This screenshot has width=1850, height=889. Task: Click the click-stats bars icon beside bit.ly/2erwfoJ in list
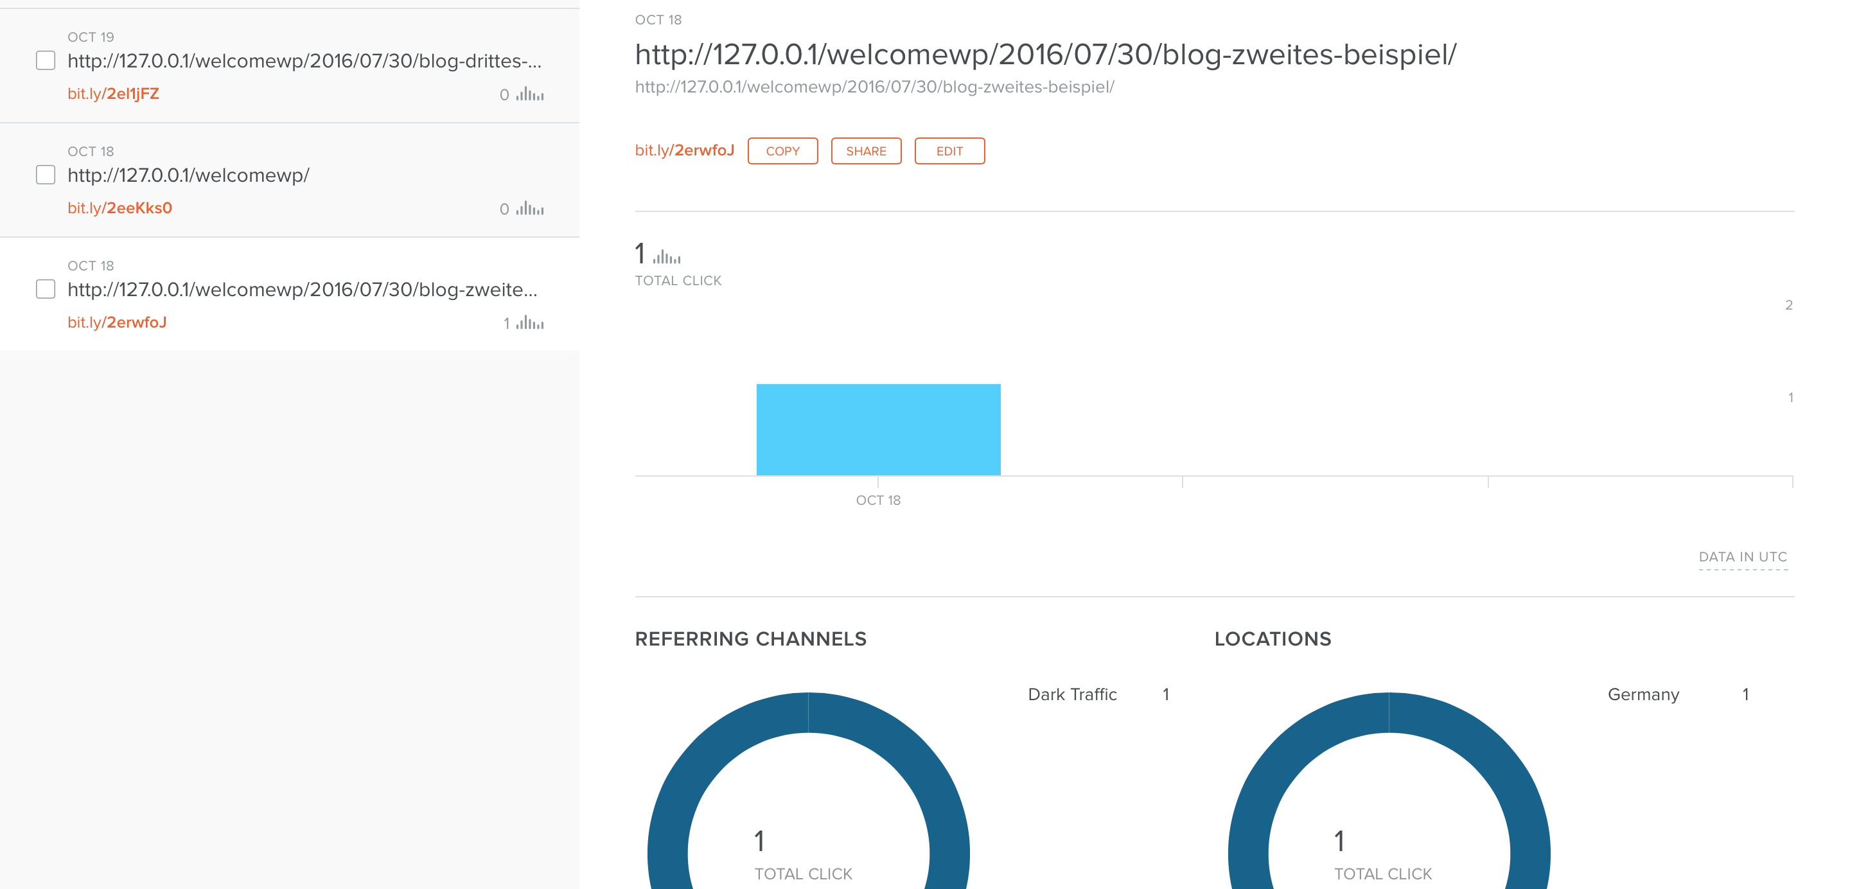tap(530, 322)
